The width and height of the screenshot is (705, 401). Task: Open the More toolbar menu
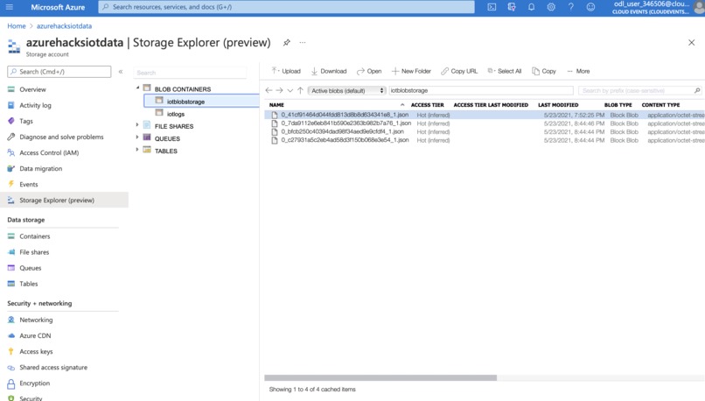578,71
